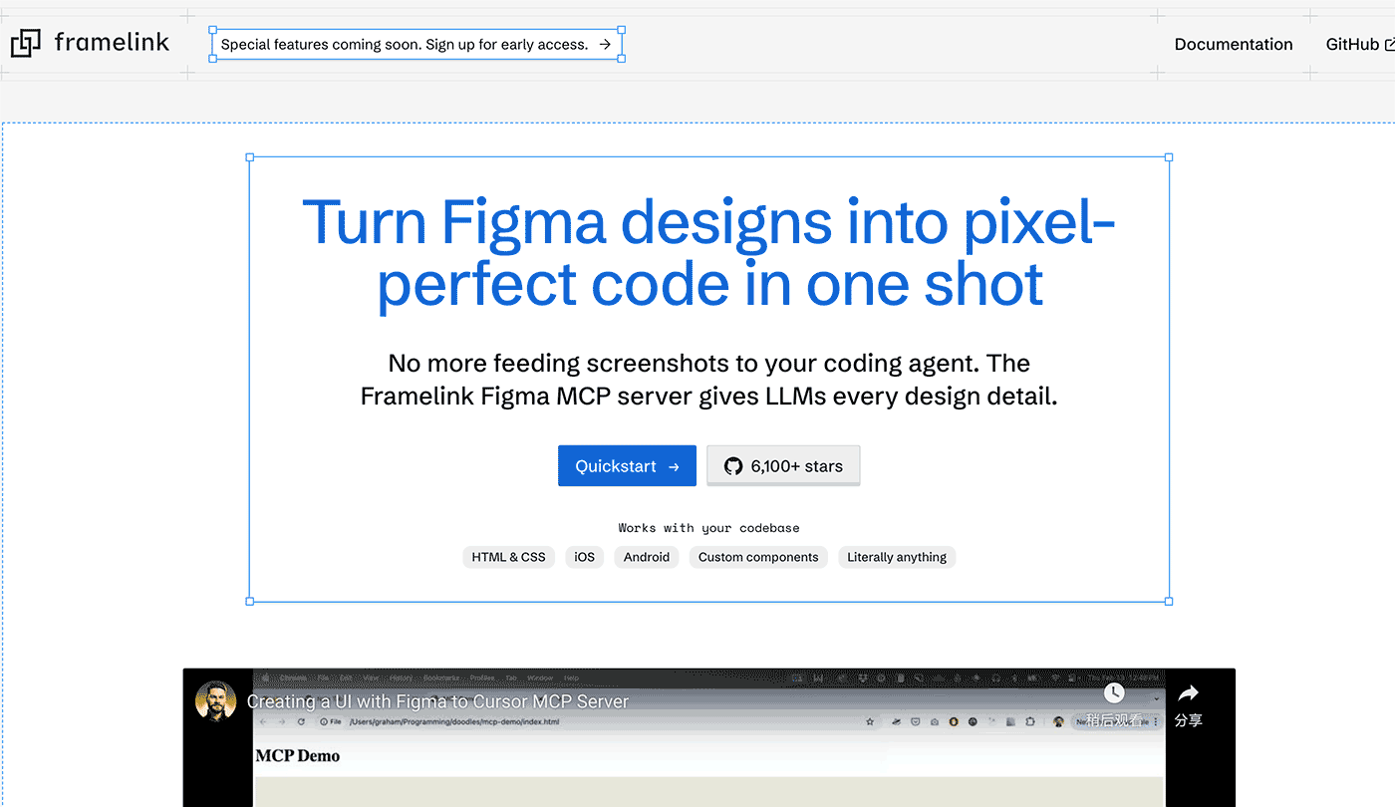Click the video channel avatar
This screenshot has width=1395, height=807.
[215, 701]
